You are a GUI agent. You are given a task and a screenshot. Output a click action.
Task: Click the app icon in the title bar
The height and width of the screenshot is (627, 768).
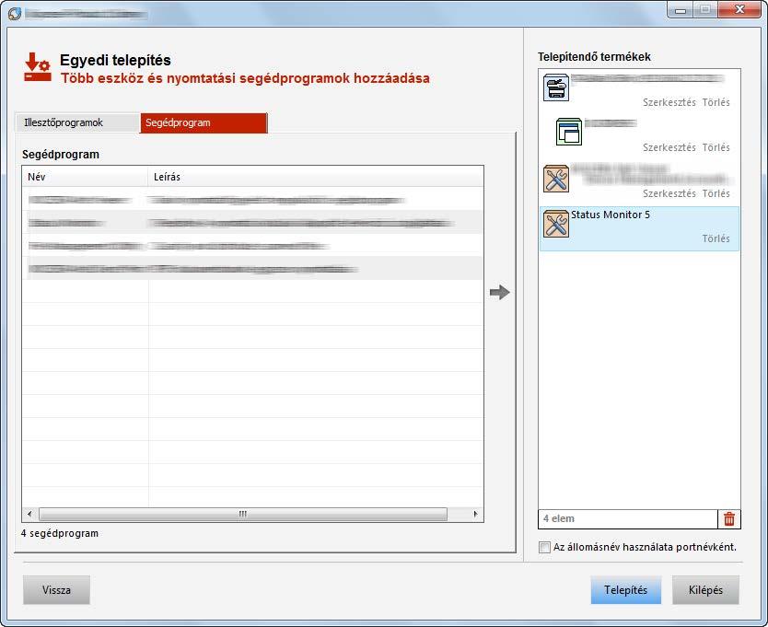point(15,13)
